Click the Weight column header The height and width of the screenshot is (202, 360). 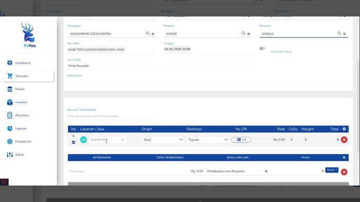point(307,129)
